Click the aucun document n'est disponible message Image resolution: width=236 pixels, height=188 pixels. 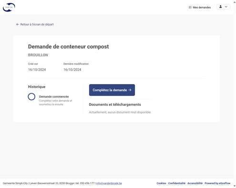120,112
